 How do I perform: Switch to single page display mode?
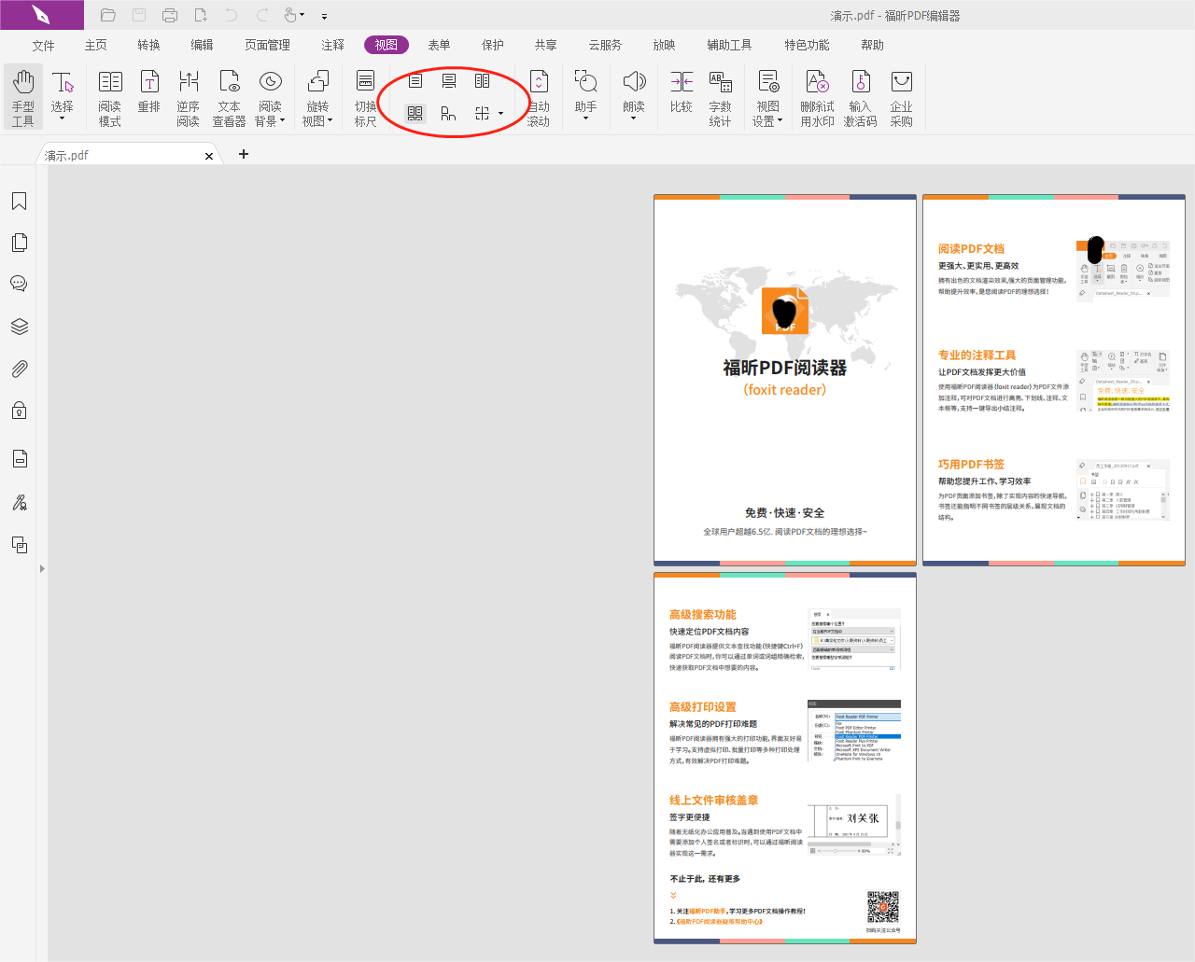(x=415, y=81)
